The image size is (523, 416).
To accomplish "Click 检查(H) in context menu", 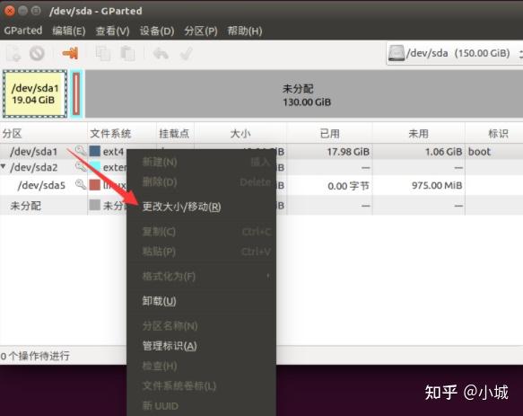I will (202, 366).
